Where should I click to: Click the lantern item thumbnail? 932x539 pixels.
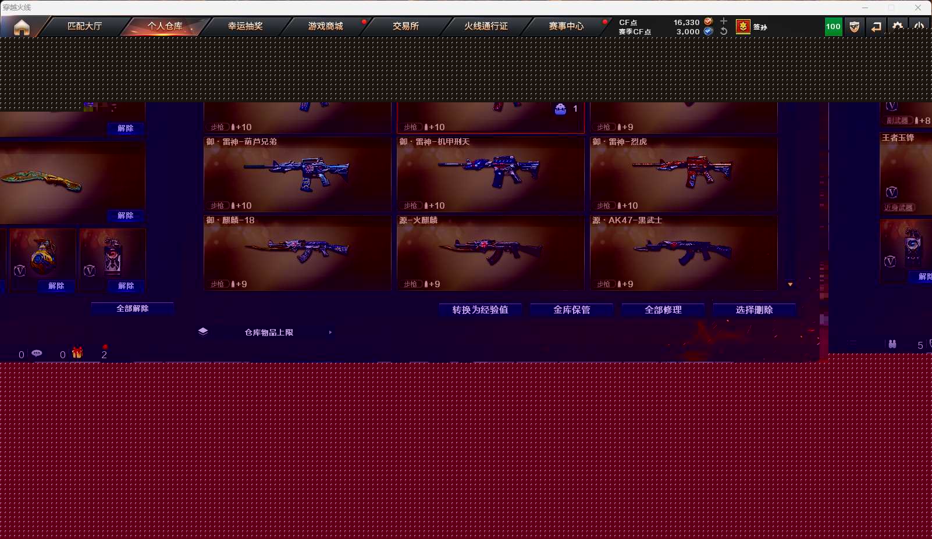point(112,256)
